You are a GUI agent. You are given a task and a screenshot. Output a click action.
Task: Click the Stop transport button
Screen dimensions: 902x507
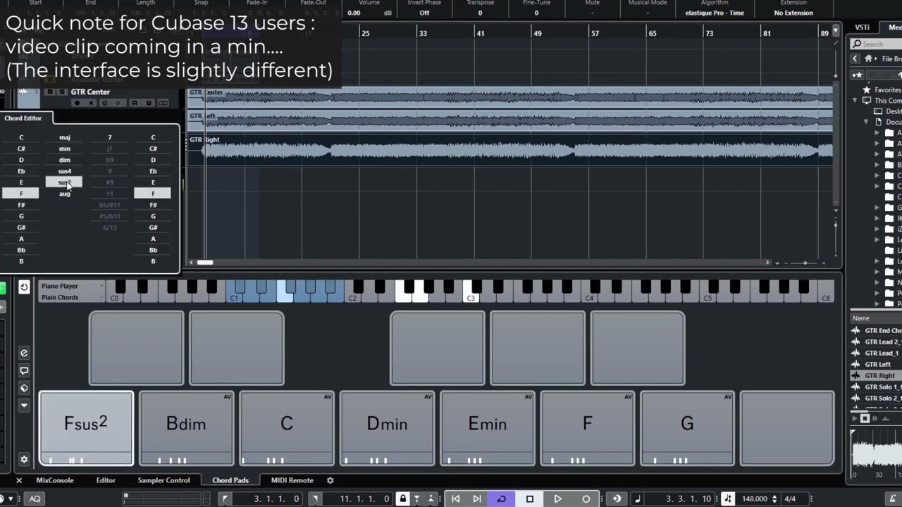pyautogui.click(x=530, y=499)
